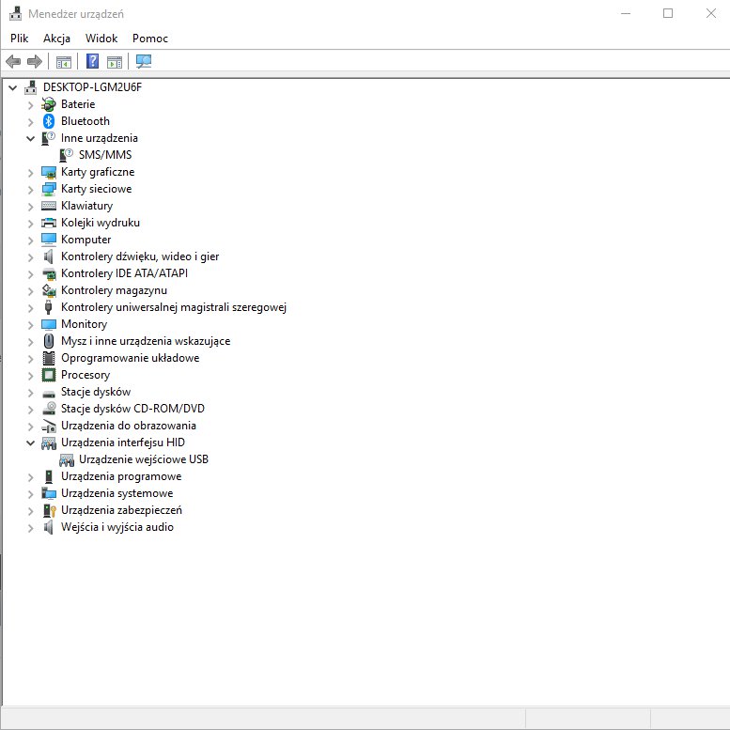Screen dimensions: 730x730
Task: Expand the Baterie category
Action: (x=30, y=104)
